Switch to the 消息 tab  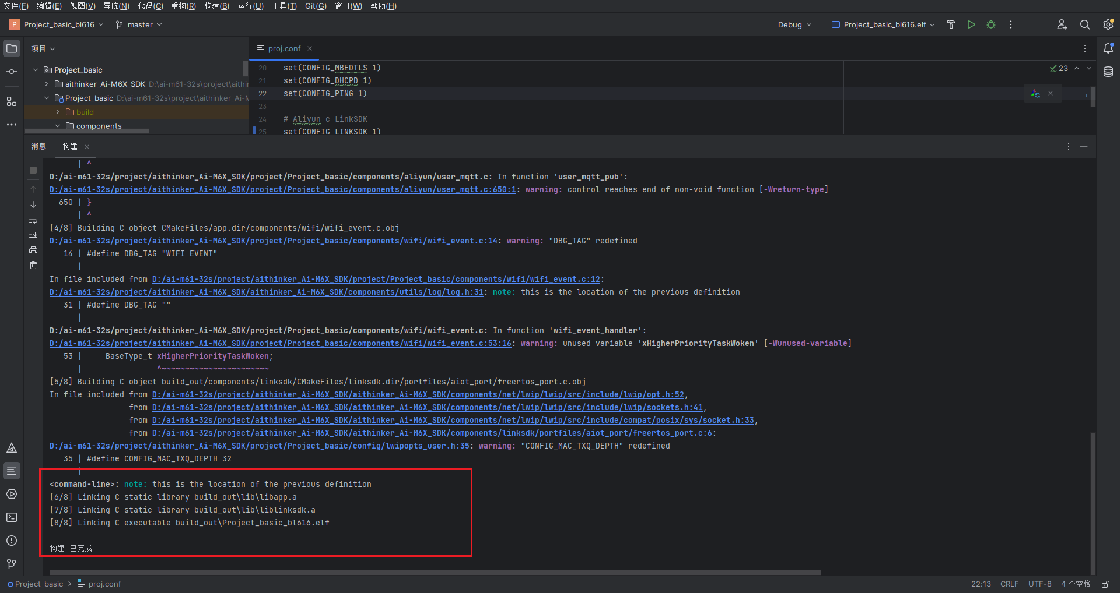pyautogui.click(x=38, y=146)
